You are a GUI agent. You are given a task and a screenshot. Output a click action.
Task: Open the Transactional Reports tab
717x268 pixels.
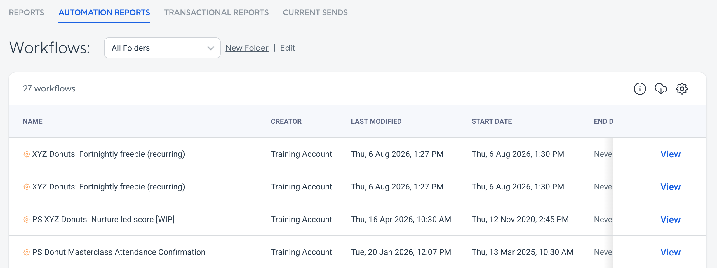(216, 12)
